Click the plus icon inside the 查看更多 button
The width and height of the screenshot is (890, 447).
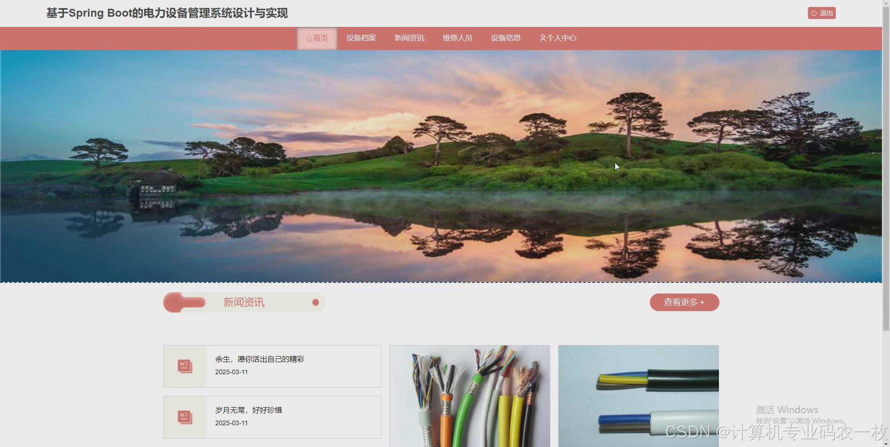702,302
